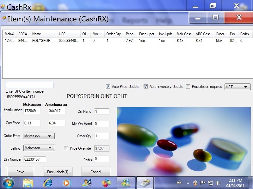Screen dimensions: 253x189
Task: Open Internet Explorer from the taskbar
Action: tap(47, 182)
